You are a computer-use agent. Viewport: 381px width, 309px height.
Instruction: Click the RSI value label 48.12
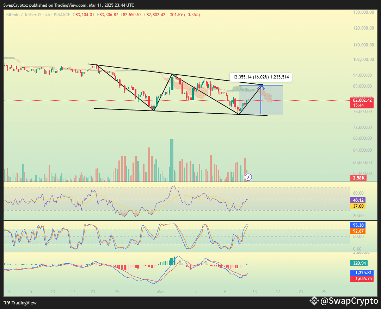358,200
